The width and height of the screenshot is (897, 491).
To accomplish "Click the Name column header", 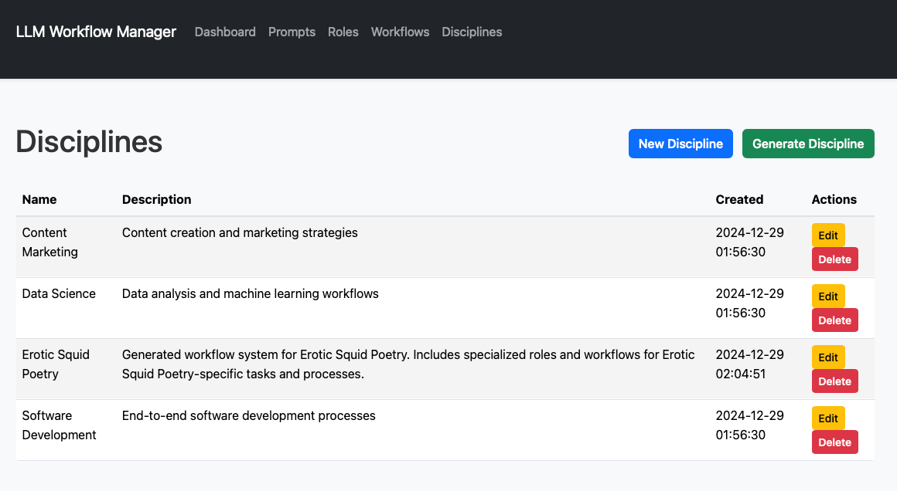I will click(39, 199).
